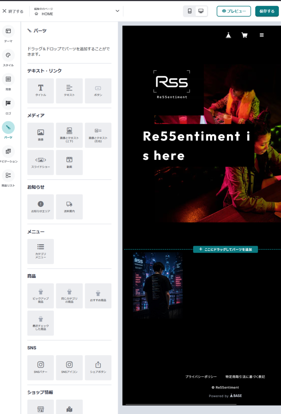The height and width of the screenshot is (414, 281).
Task: Select the 動画 (Video) part
Action: [69, 162]
